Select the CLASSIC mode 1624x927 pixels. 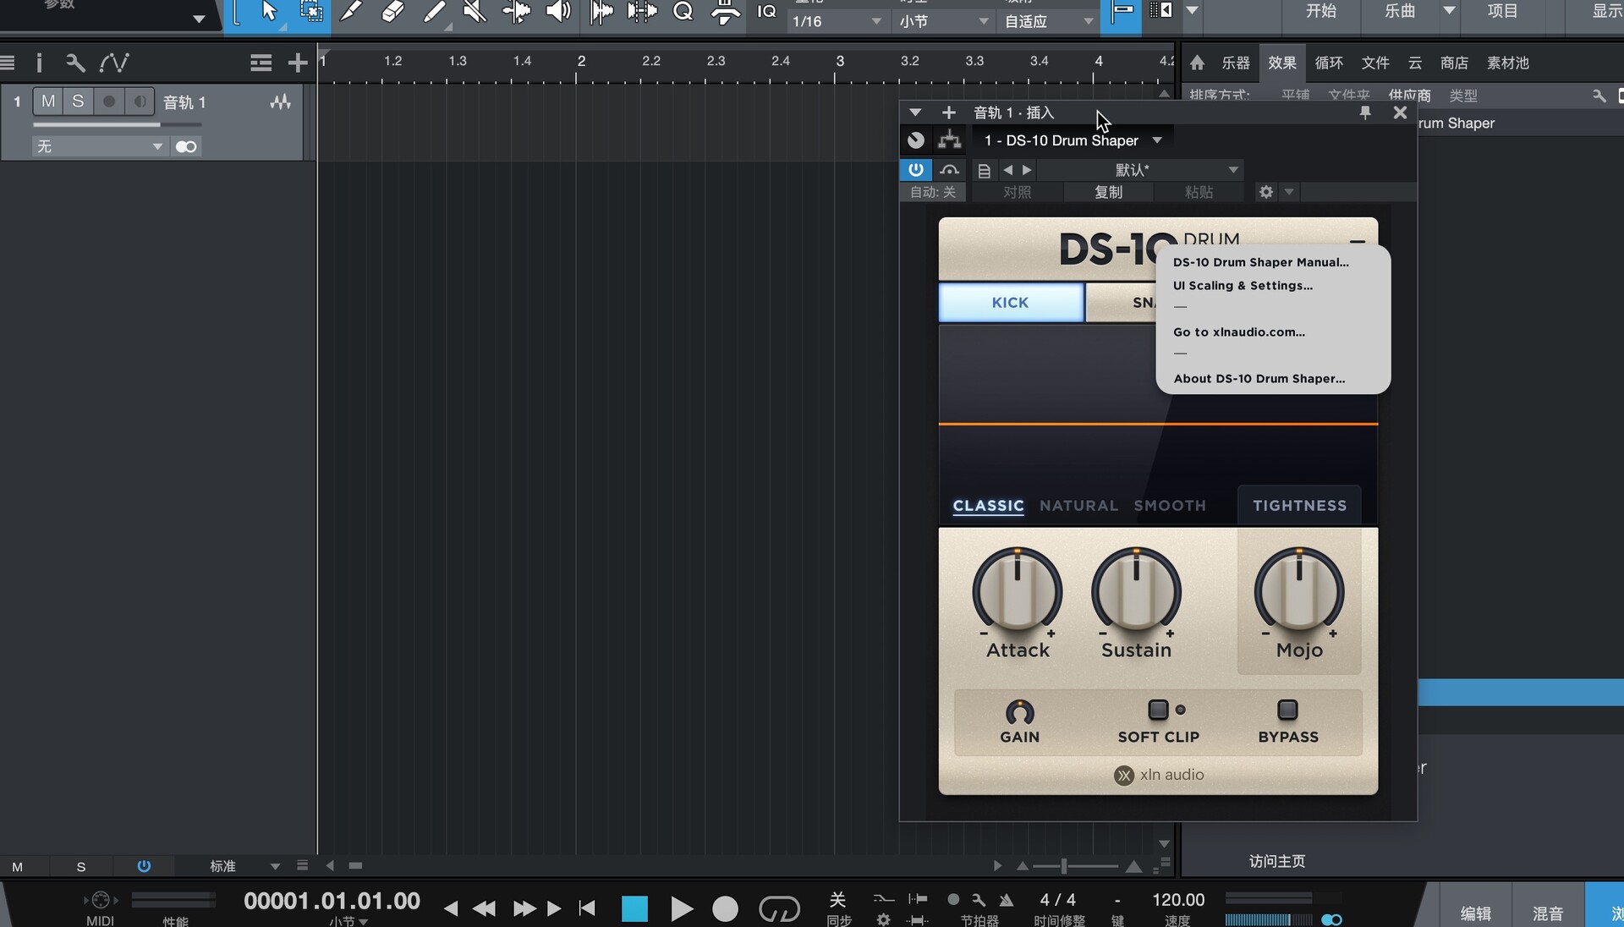tap(988, 506)
